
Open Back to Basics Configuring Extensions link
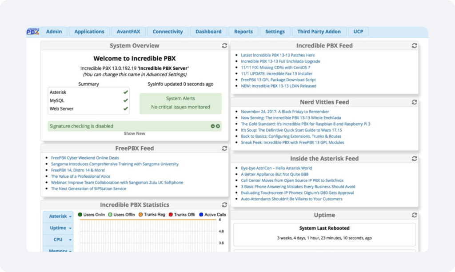click(x=291, y=136)
